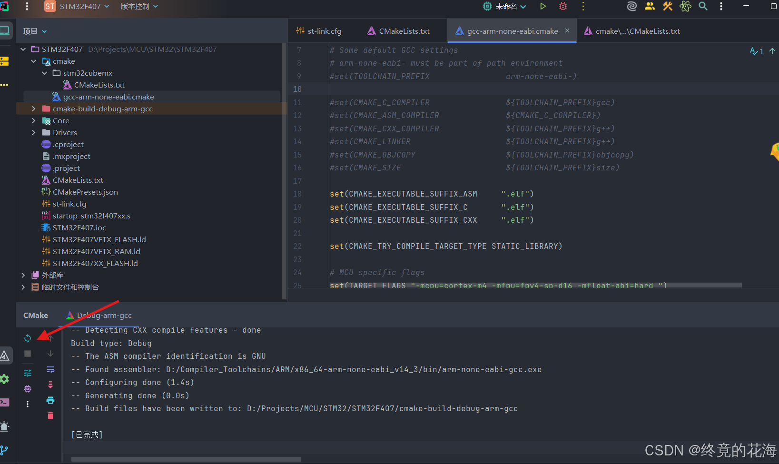The height and width of the screenshot is (464, 779).
Task: Expand the 临时文件和控制台 node
Action: (23, 287)
